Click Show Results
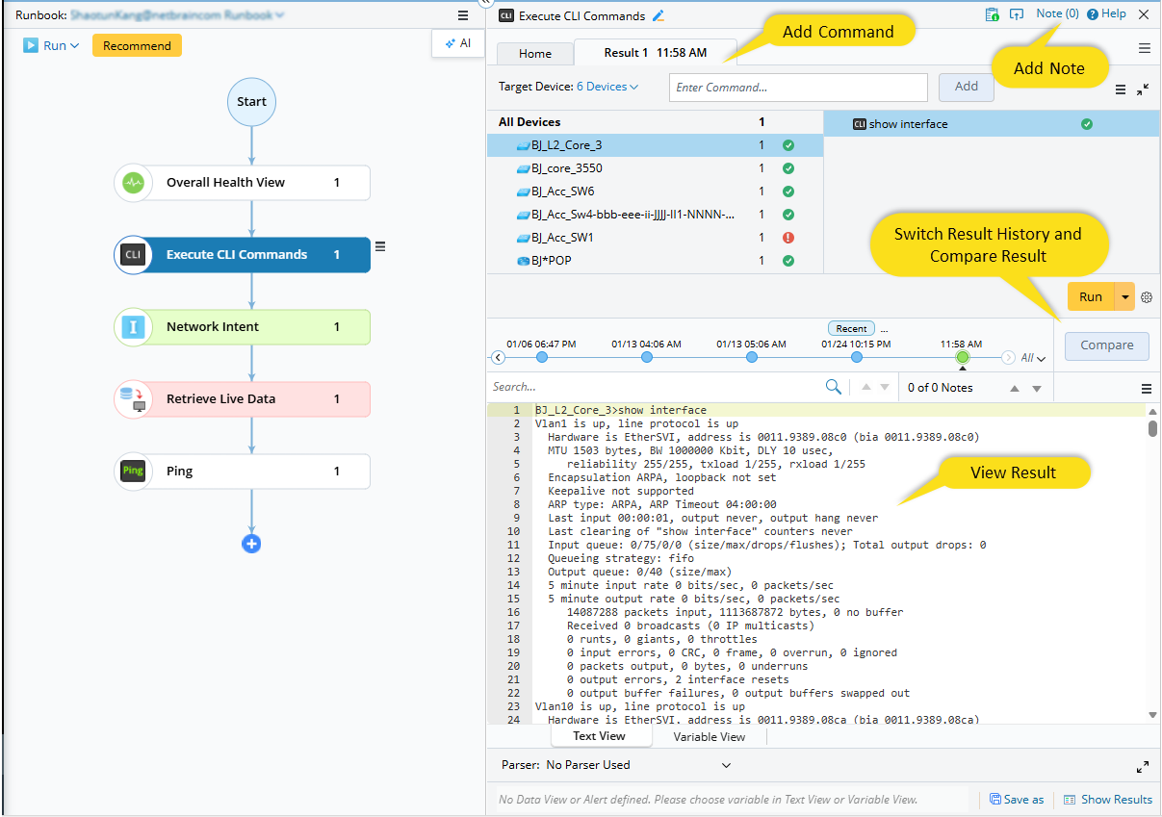 [1108, 800]
